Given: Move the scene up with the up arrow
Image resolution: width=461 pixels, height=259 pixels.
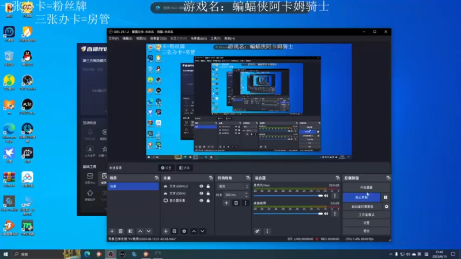Looking at the screenshot, I should (140, 231).
